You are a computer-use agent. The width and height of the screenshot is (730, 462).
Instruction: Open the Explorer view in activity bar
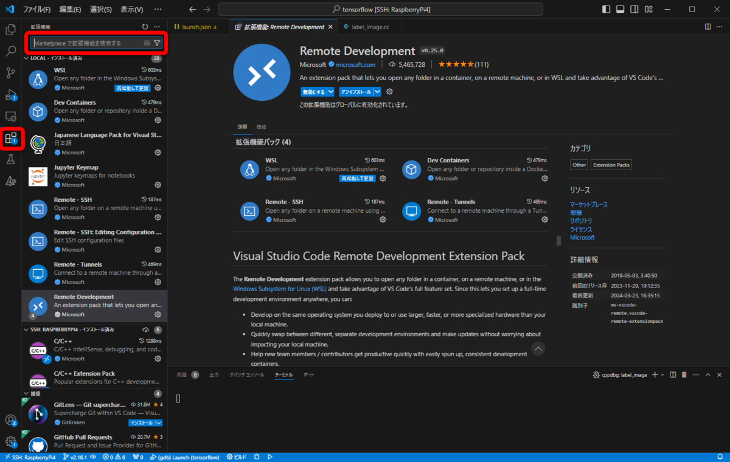(x=10, y=29)
